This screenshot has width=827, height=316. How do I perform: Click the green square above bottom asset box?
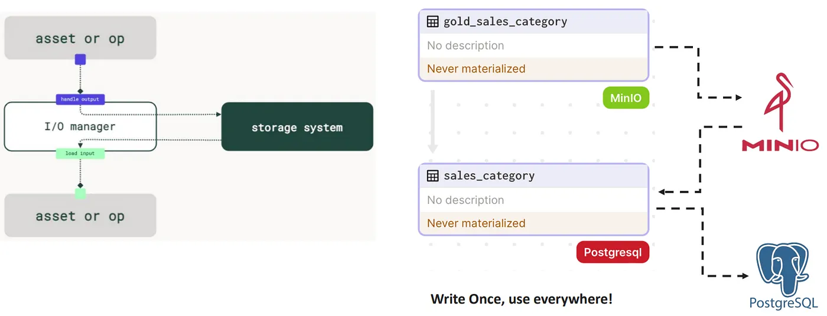[80, 193]
